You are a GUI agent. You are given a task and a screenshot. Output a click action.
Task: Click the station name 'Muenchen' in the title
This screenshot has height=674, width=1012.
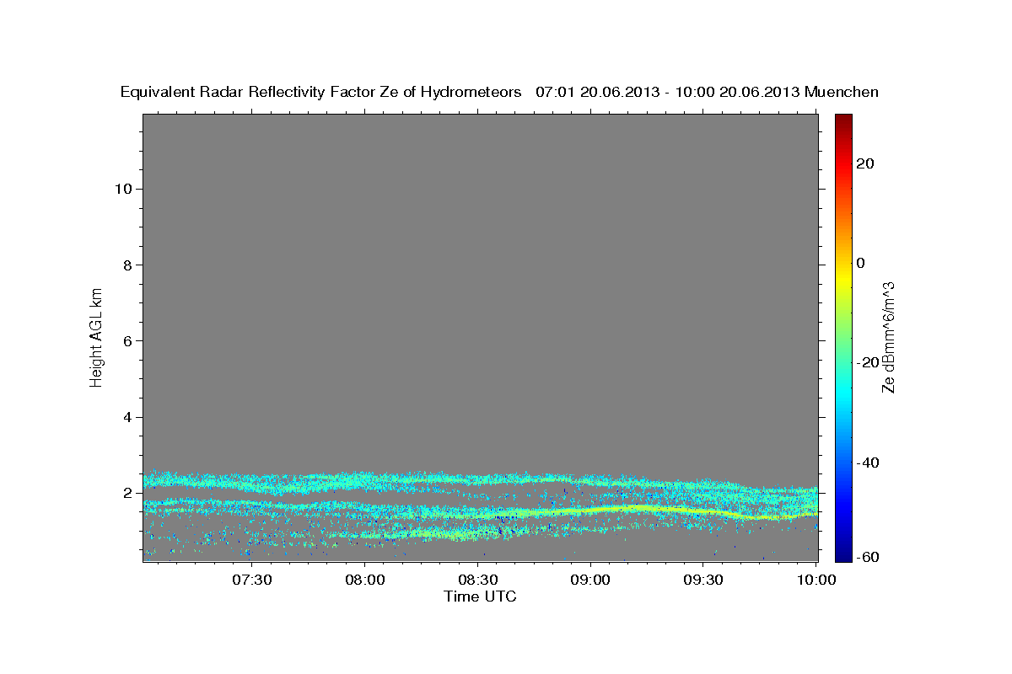point(842,93)
